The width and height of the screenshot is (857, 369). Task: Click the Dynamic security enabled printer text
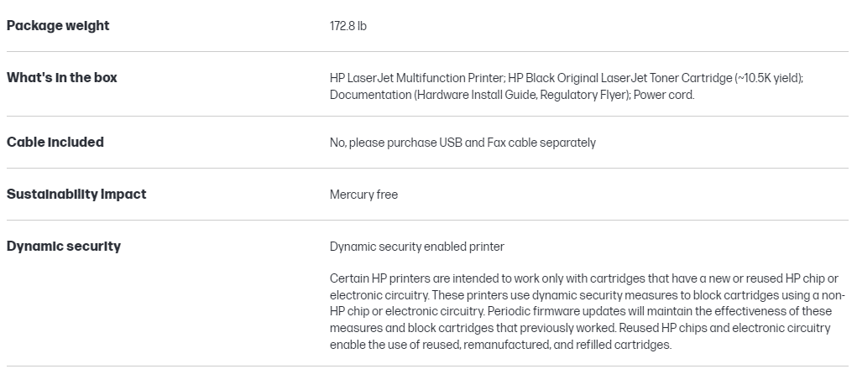point(416,247)
